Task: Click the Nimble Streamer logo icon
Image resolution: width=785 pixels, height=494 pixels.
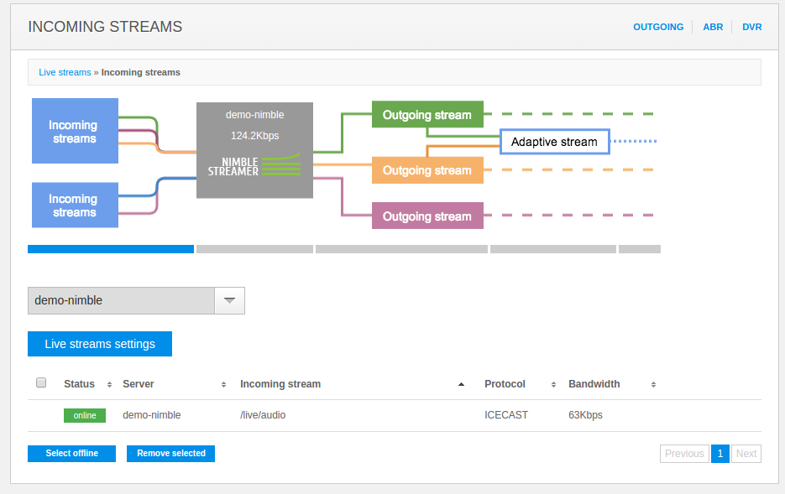Action: pos(254,165)
